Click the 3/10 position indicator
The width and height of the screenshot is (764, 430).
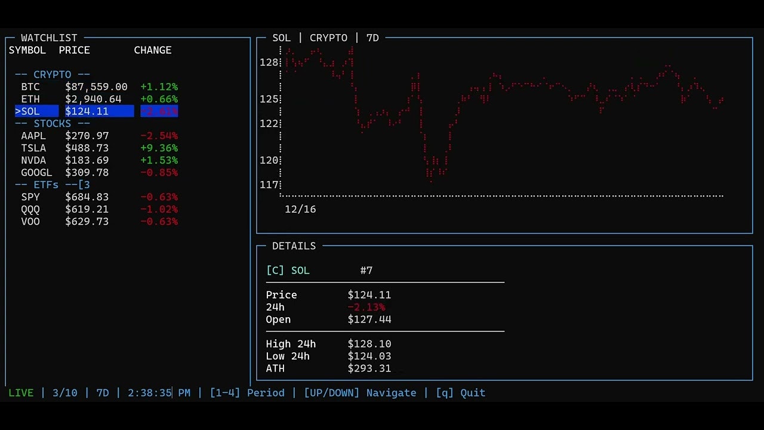tap(64, 393)
